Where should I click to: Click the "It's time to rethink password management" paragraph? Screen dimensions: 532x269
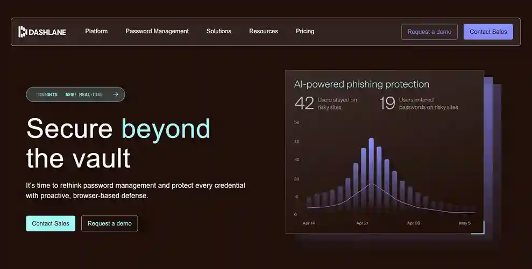click(x=136, y=191)
